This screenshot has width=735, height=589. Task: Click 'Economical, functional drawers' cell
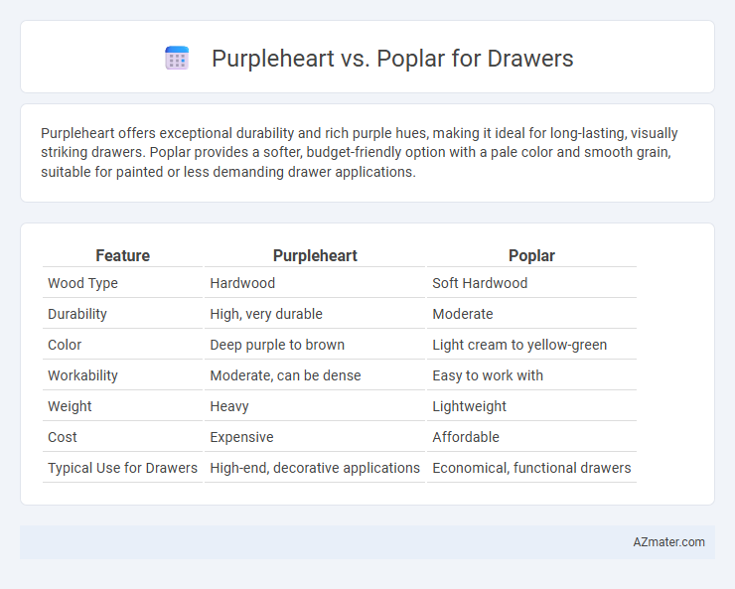click(531, 468)
